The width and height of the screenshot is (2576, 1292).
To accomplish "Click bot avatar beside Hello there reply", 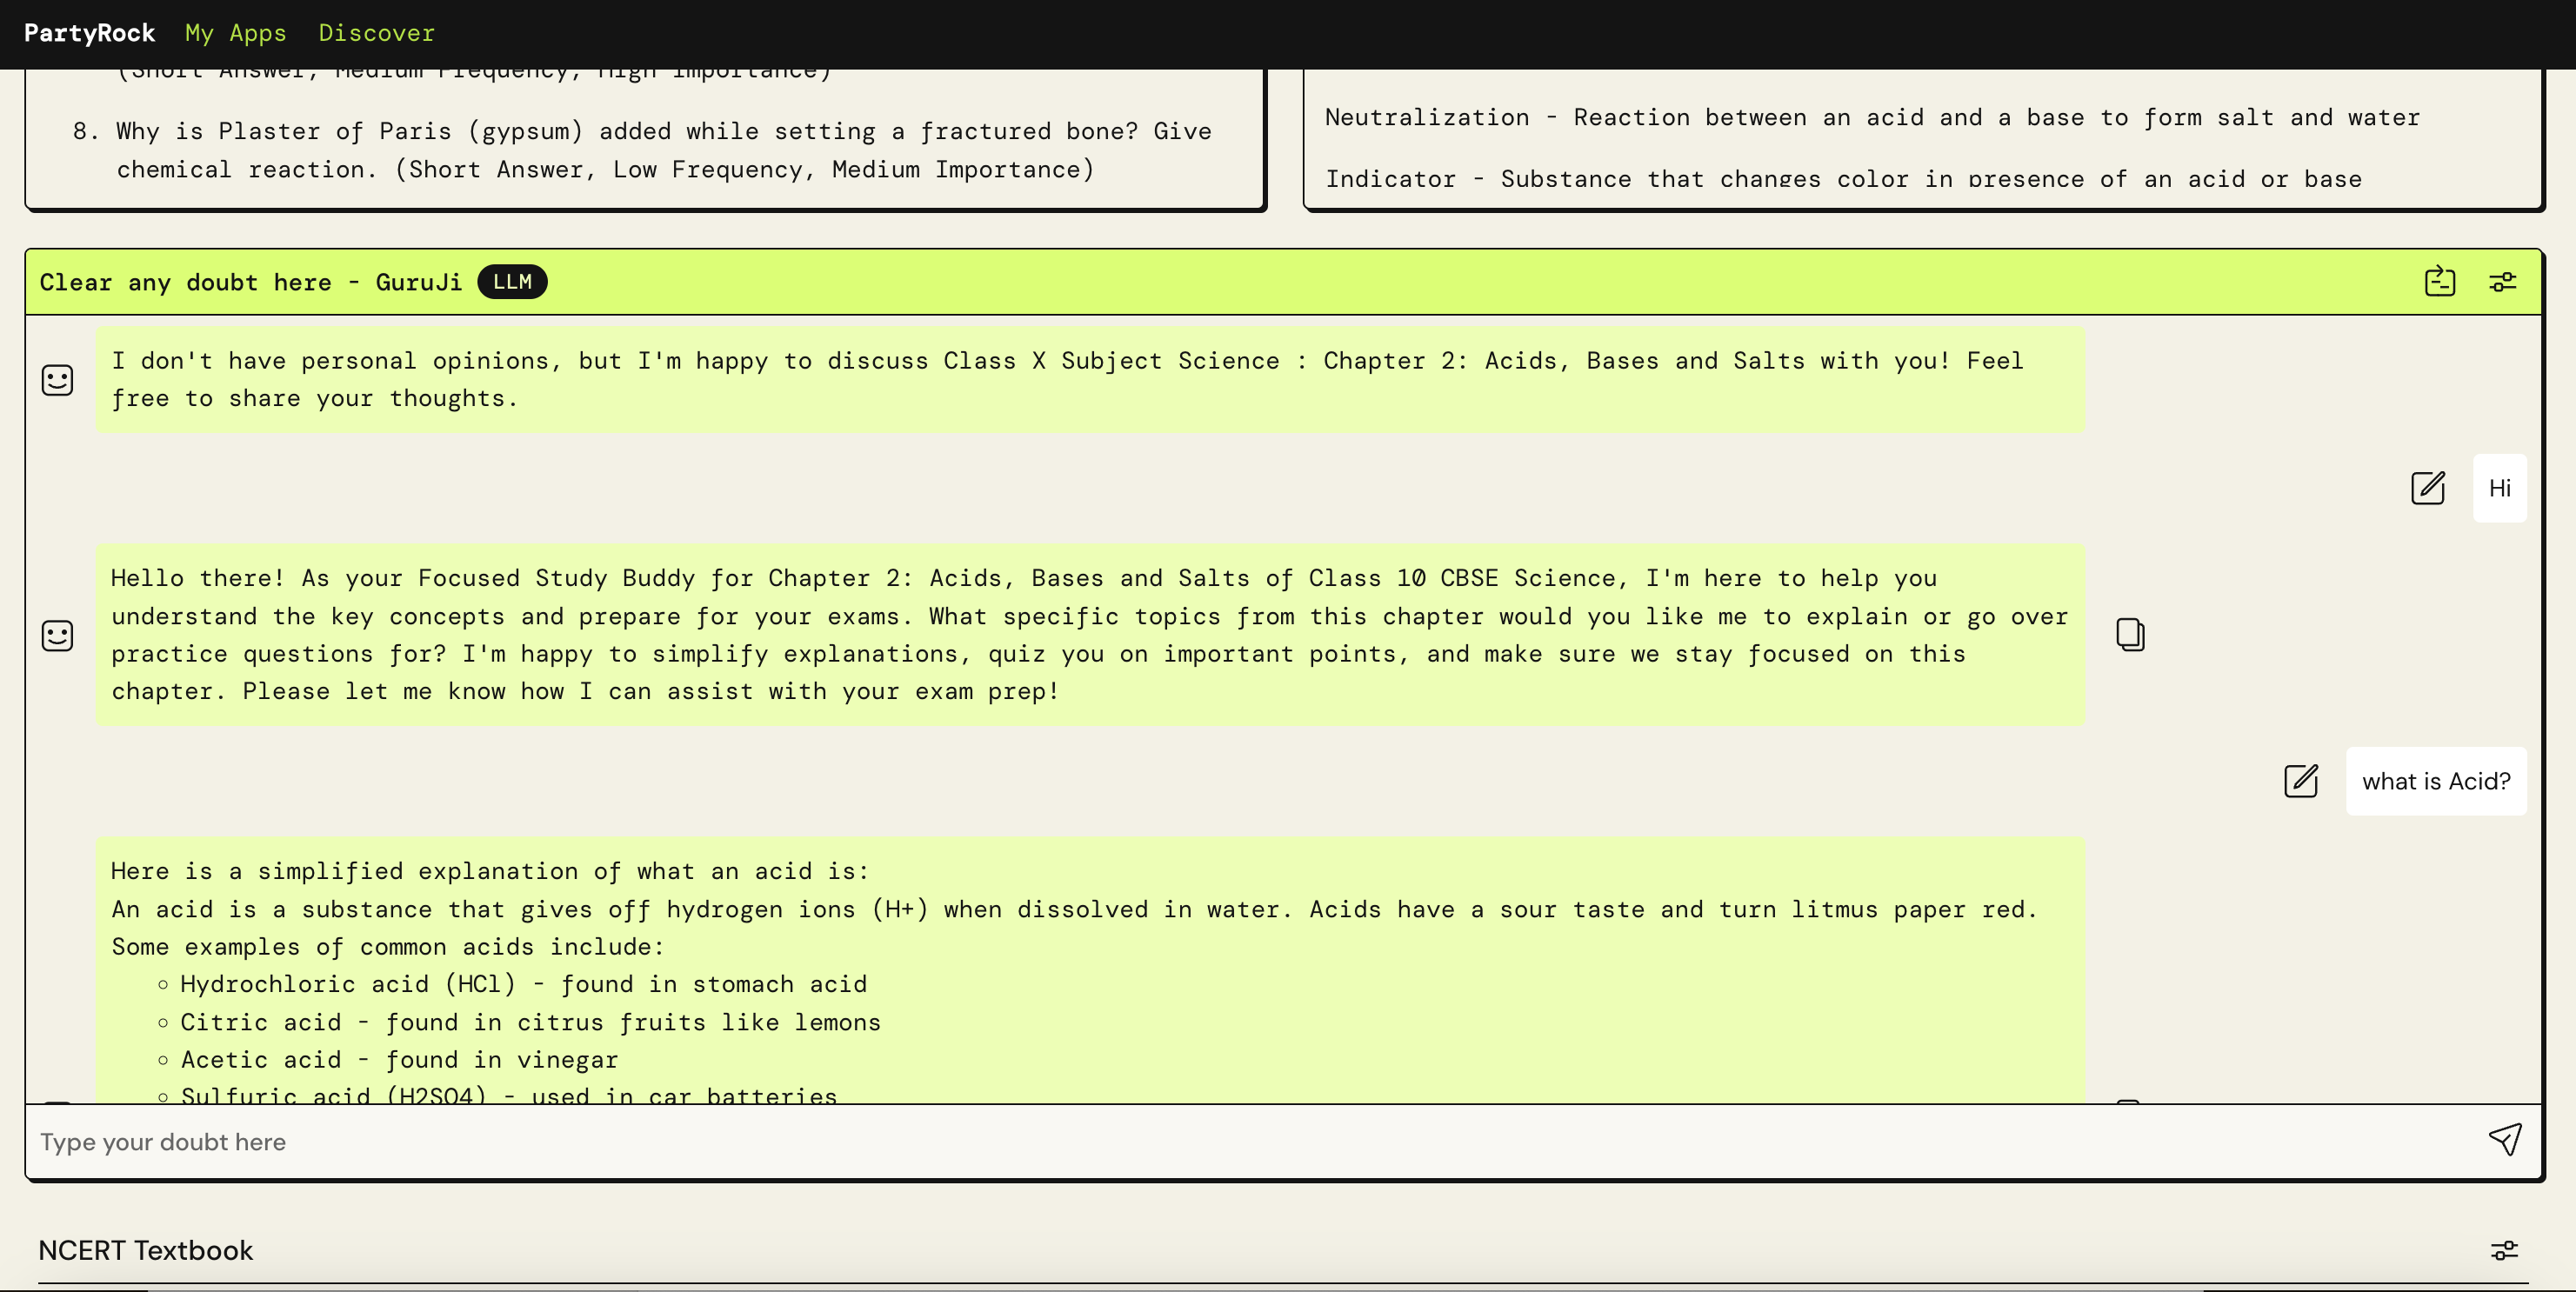I will (57, 635).
